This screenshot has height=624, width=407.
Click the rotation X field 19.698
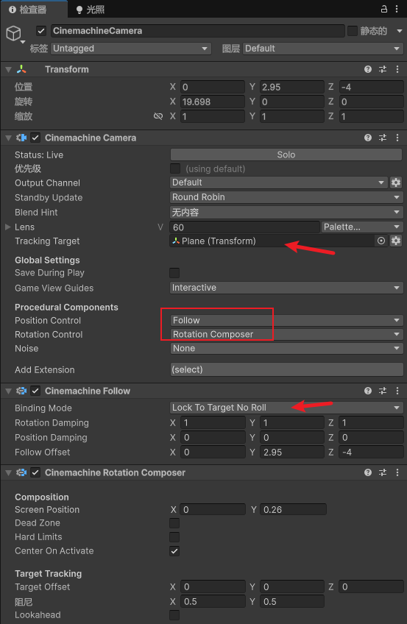(x=213, y=102)
